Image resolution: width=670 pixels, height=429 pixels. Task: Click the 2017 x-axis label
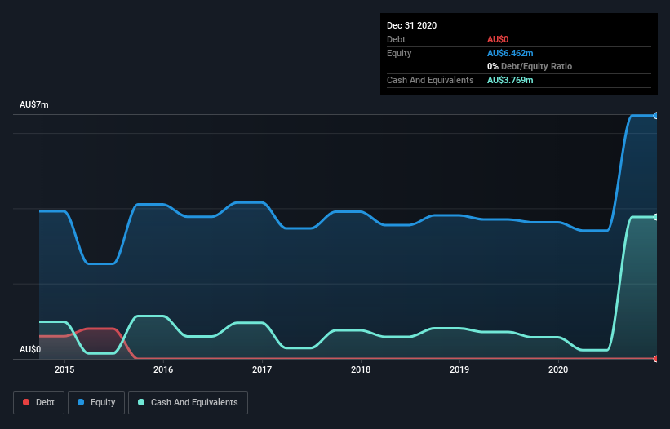[x=262, y=369]
